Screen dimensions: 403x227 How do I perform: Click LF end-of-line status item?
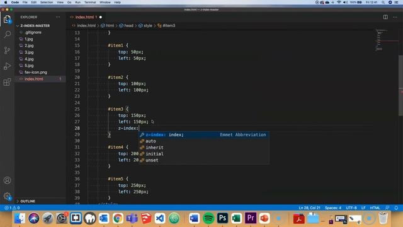point(363,207)
